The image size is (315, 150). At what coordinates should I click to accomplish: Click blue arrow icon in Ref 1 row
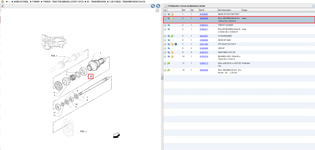pos(169,14)
